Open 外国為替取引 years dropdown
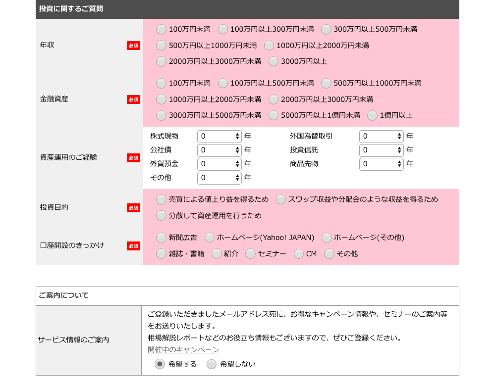 tap(381, 136)
